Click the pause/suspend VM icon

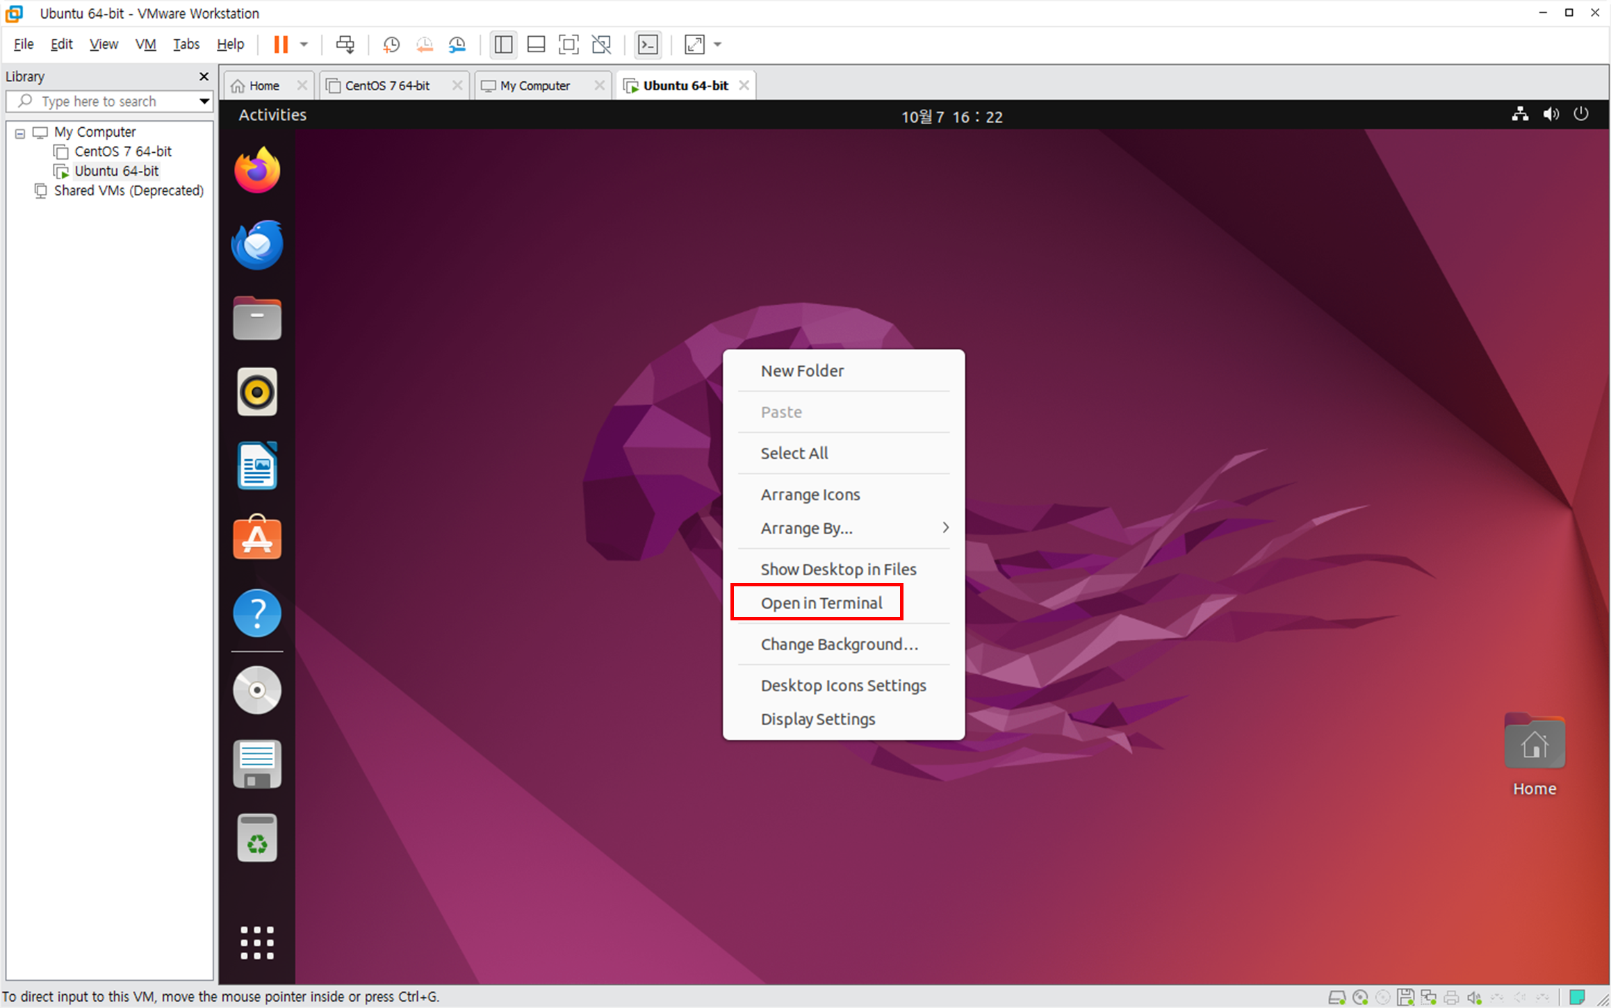coord(280,44)
